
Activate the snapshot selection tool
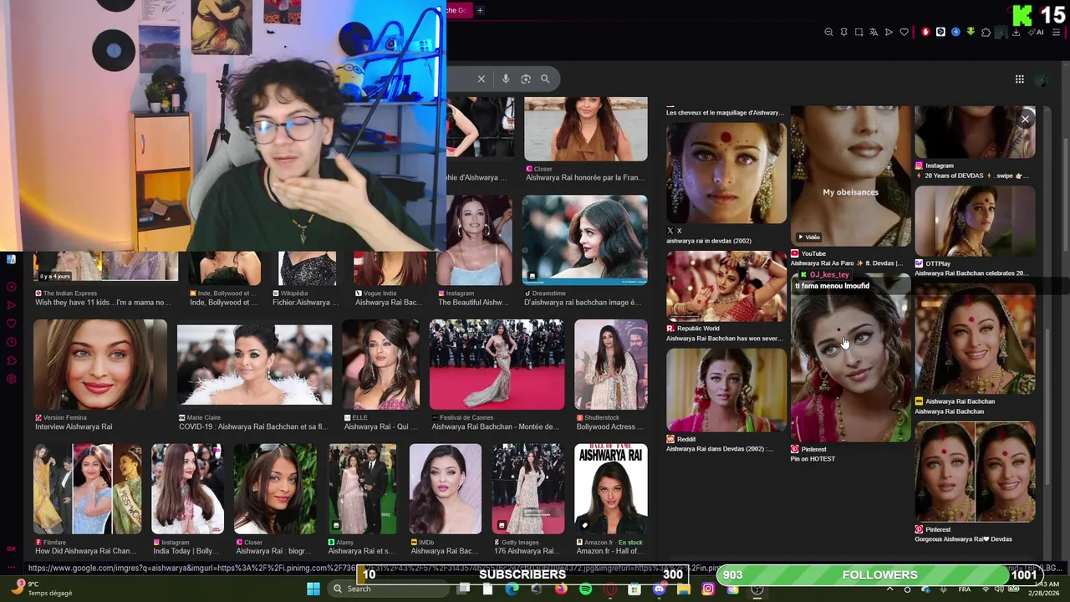[859, 33]
